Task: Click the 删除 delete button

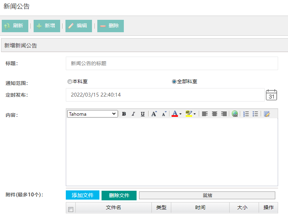Action: pyautogui.click(x=110, y=26)
